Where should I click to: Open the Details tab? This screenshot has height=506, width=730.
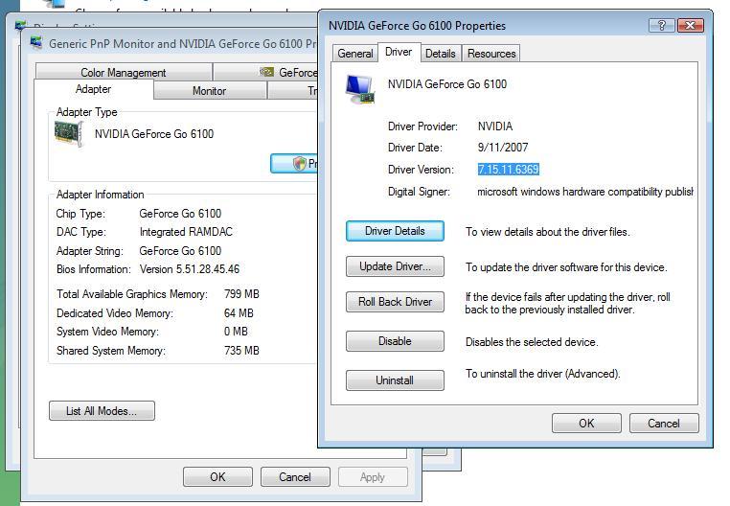pos(441,54)
